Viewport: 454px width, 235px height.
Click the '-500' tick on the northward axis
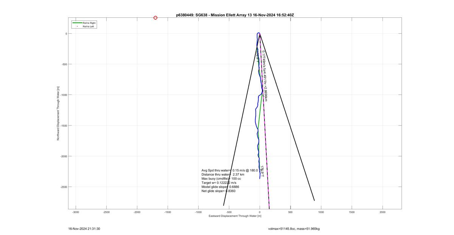click(64, 64)
